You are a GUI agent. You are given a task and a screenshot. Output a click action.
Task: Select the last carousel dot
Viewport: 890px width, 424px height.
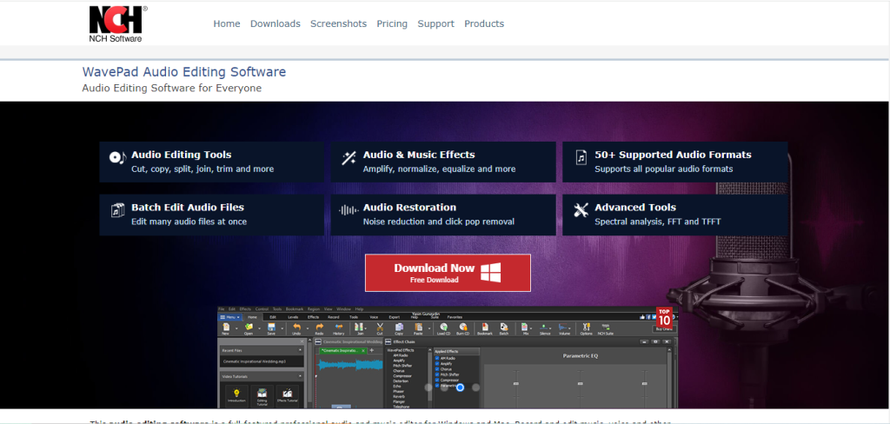(476, 388)
